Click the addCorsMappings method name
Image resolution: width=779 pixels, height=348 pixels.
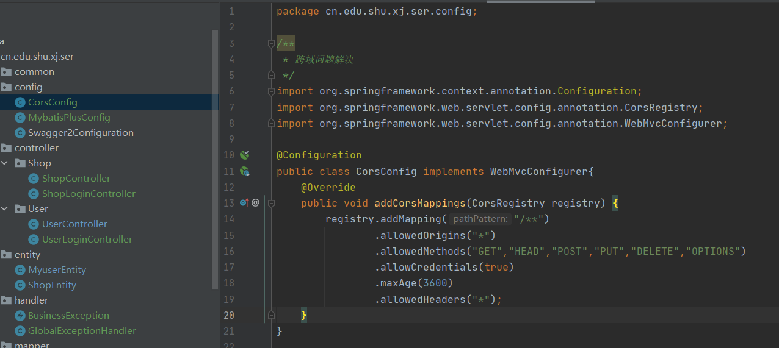tap(420, 203)
